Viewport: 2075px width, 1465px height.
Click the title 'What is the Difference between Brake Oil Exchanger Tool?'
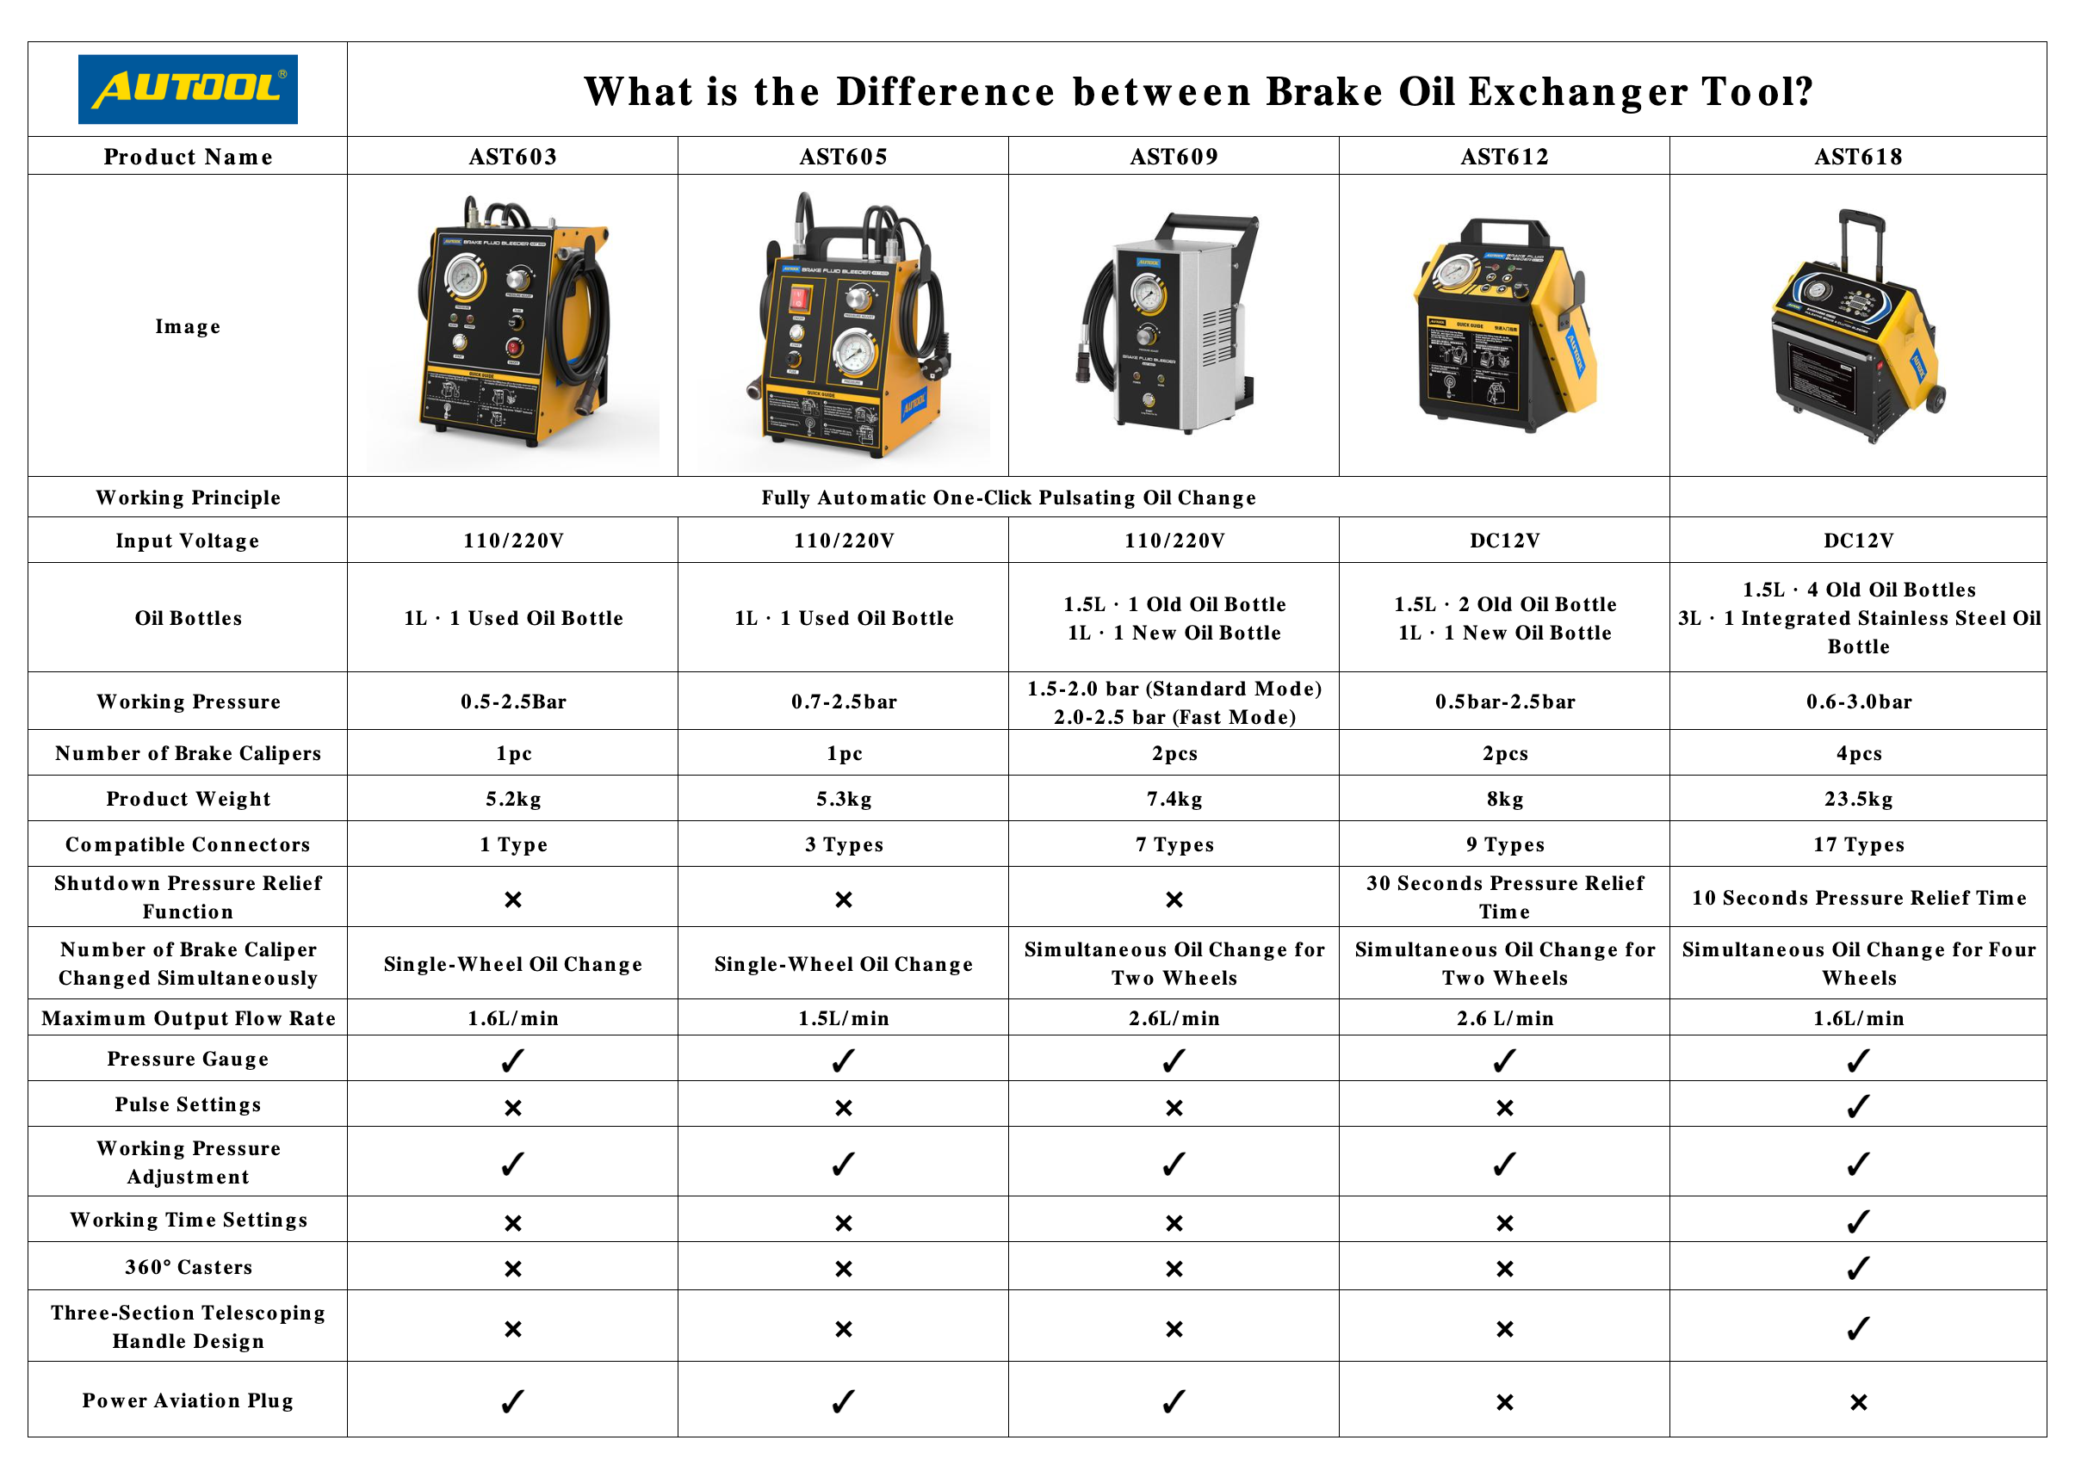(1199, 91)
